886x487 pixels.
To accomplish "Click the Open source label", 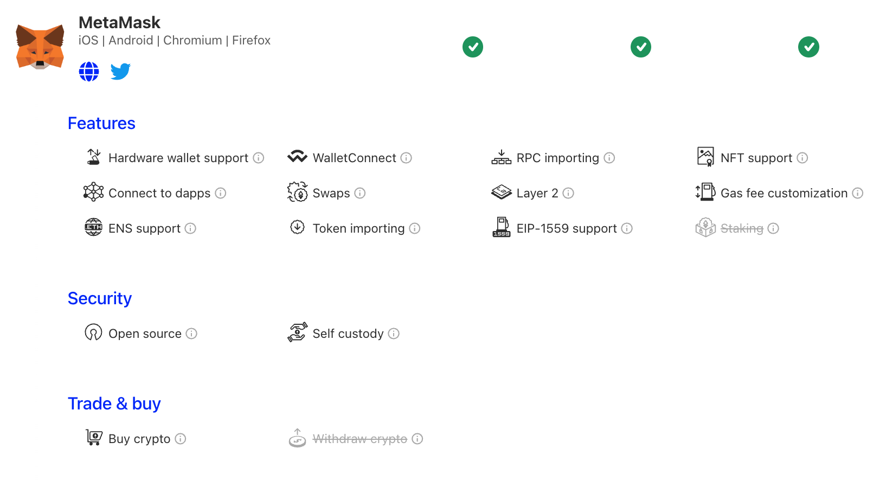I will (x=145, y=334).
